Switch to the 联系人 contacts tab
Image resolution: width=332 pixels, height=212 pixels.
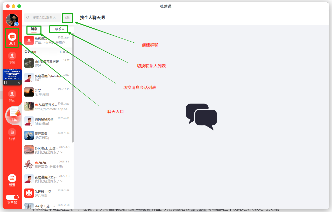click(60, 29)
